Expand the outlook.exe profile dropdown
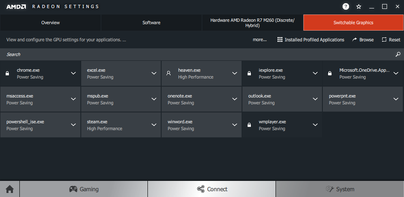The height and width of the screenshot is (197, 404). 315,99
